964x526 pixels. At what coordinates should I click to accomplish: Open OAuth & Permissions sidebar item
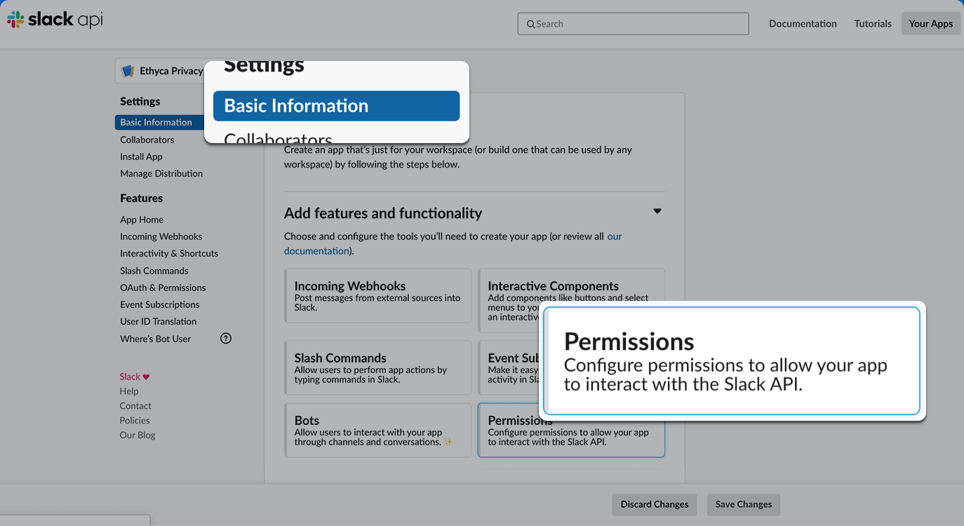tap(163, 288)
